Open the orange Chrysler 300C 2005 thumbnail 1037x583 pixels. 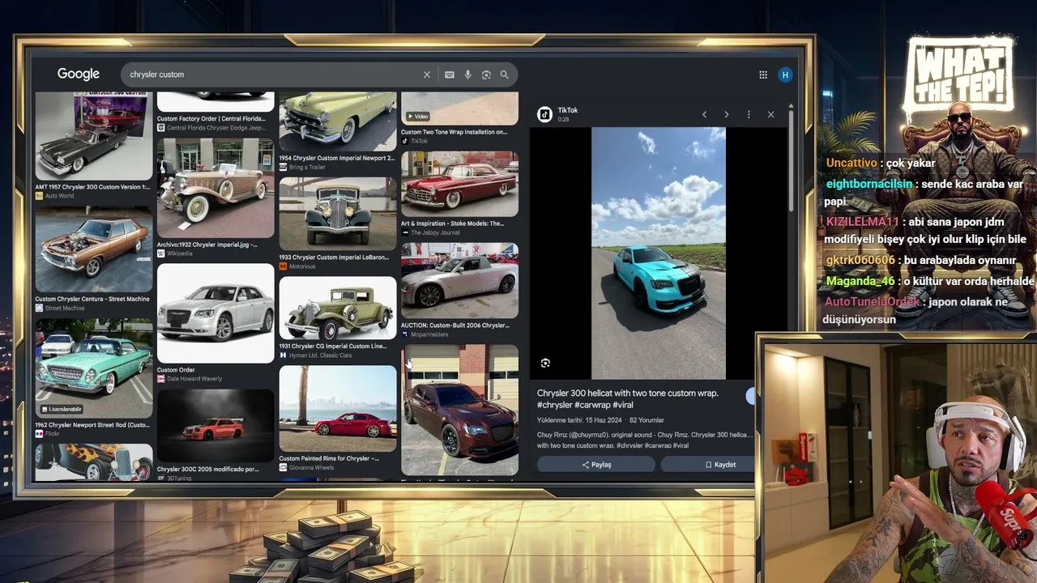coord(216,426)
